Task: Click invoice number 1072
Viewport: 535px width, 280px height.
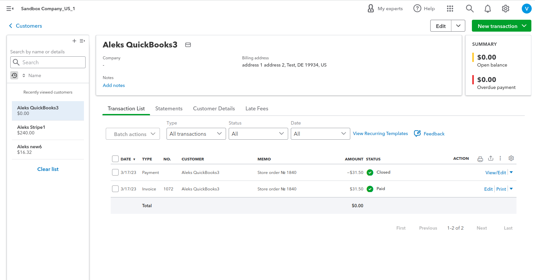Action: (169, 189)
